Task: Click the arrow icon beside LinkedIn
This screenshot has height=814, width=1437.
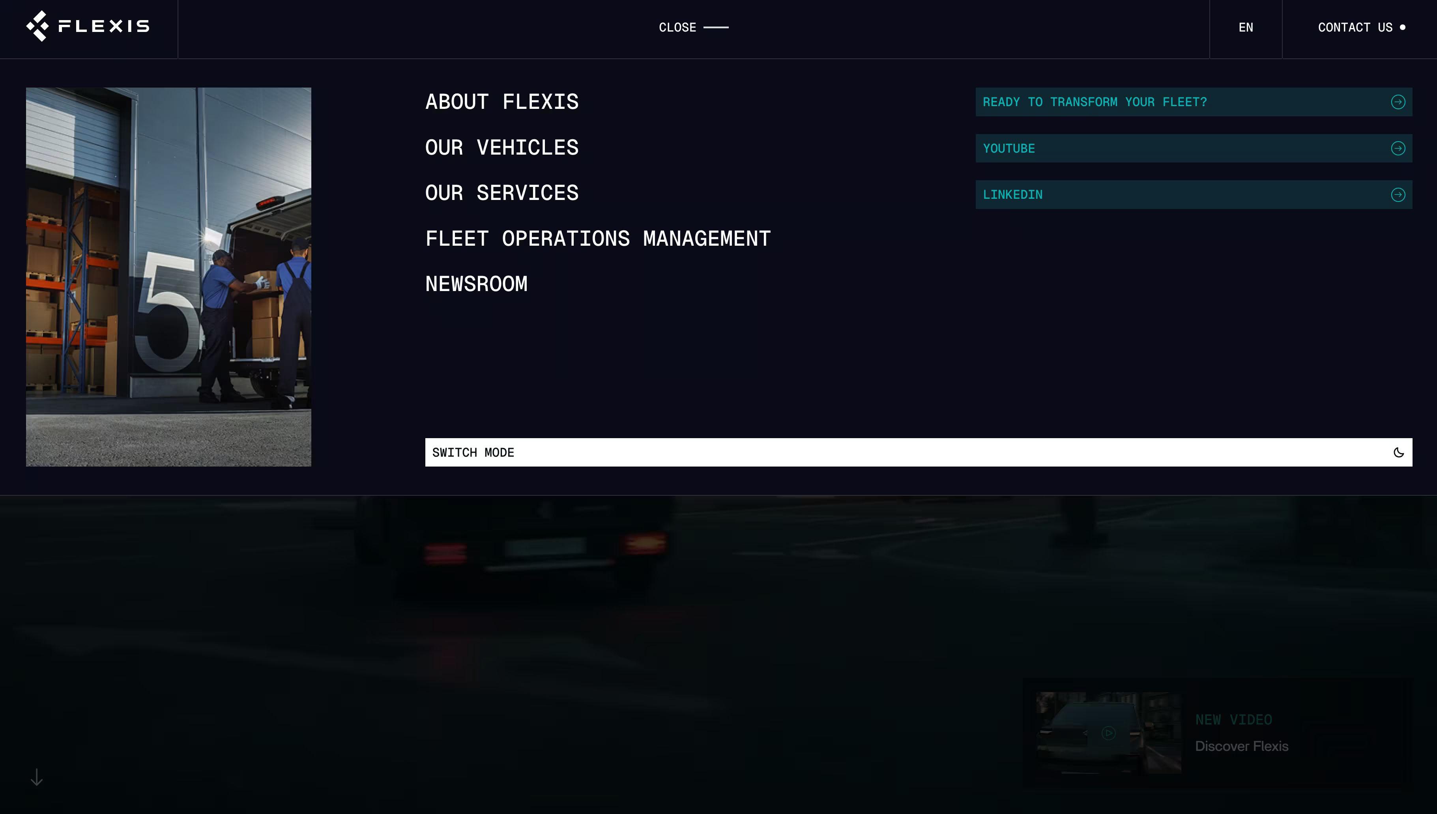Action: point(1398,194)
